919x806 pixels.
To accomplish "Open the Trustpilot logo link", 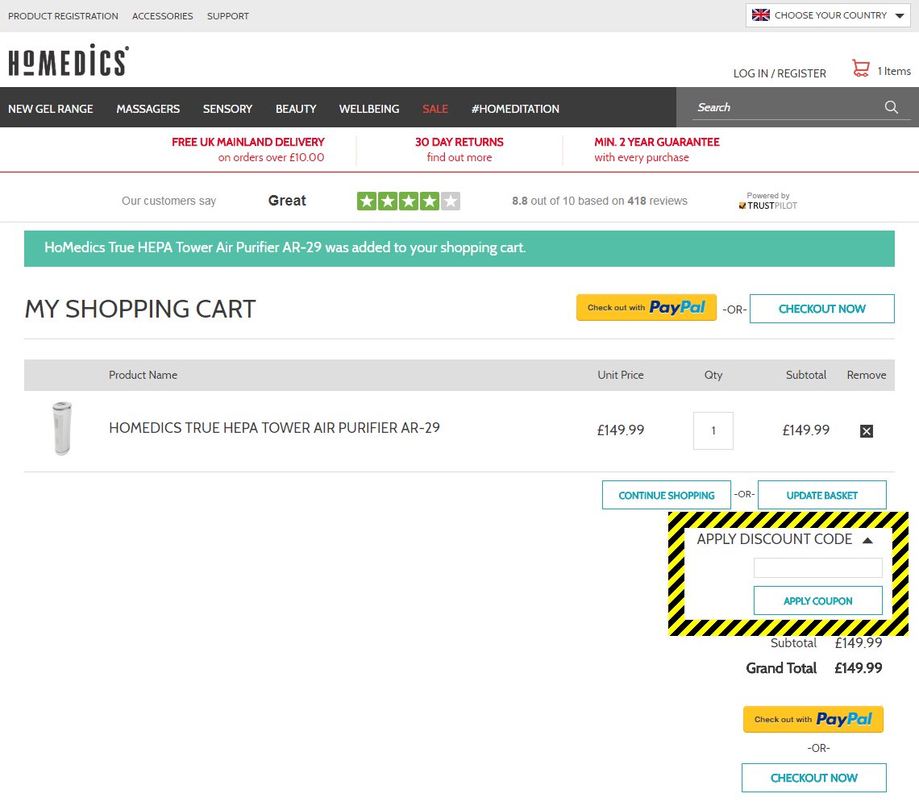I will (767, 201).
